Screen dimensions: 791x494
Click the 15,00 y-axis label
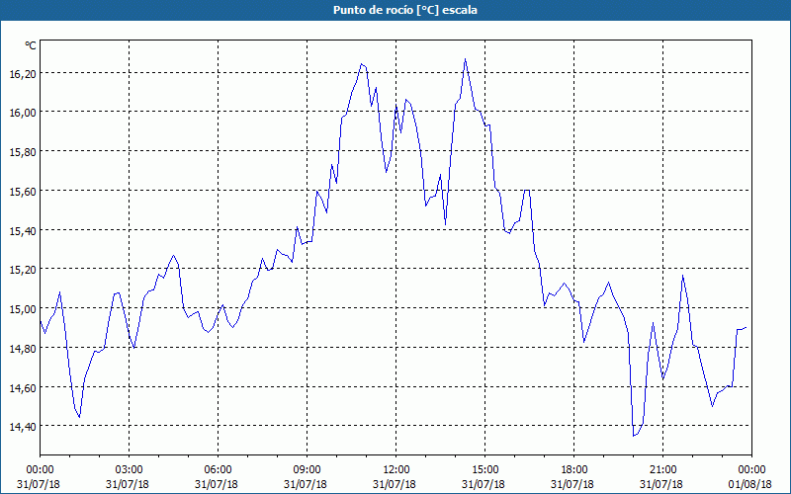(x=23, y=309)
